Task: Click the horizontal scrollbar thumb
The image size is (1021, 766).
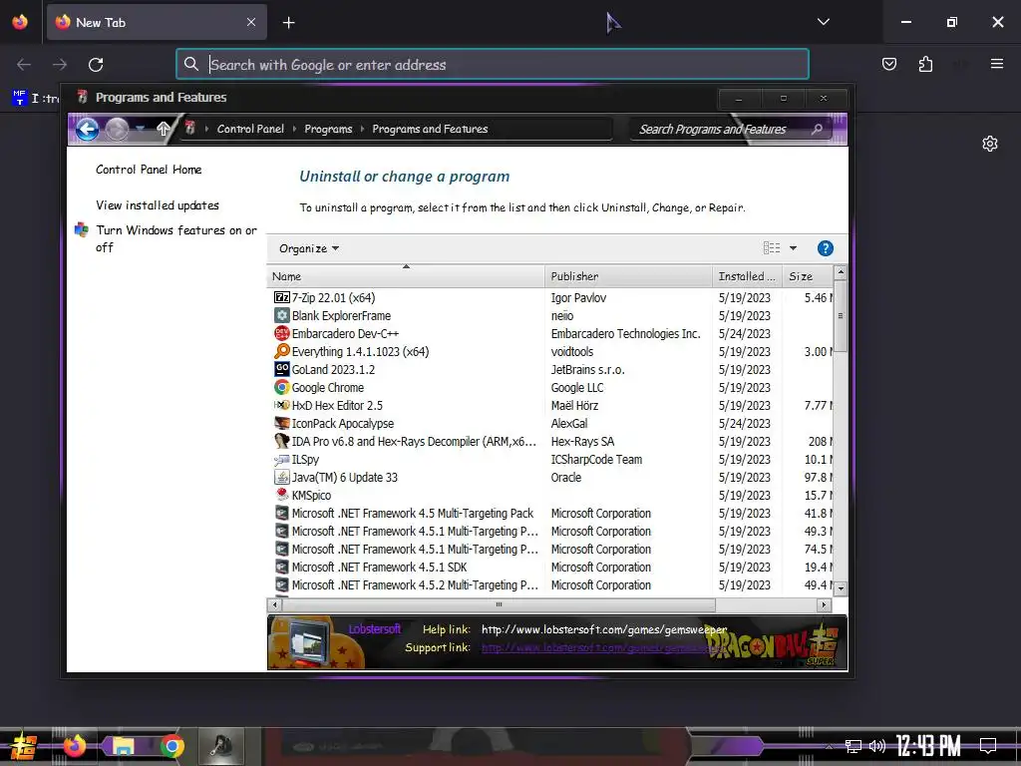Action: 499,605
